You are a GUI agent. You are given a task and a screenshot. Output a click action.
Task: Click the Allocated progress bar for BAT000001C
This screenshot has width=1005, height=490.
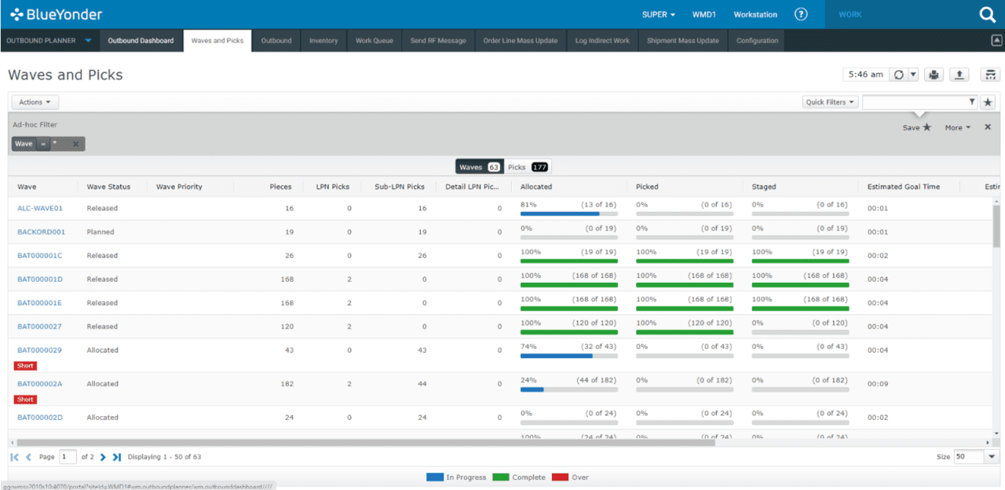tap(568, 260)
